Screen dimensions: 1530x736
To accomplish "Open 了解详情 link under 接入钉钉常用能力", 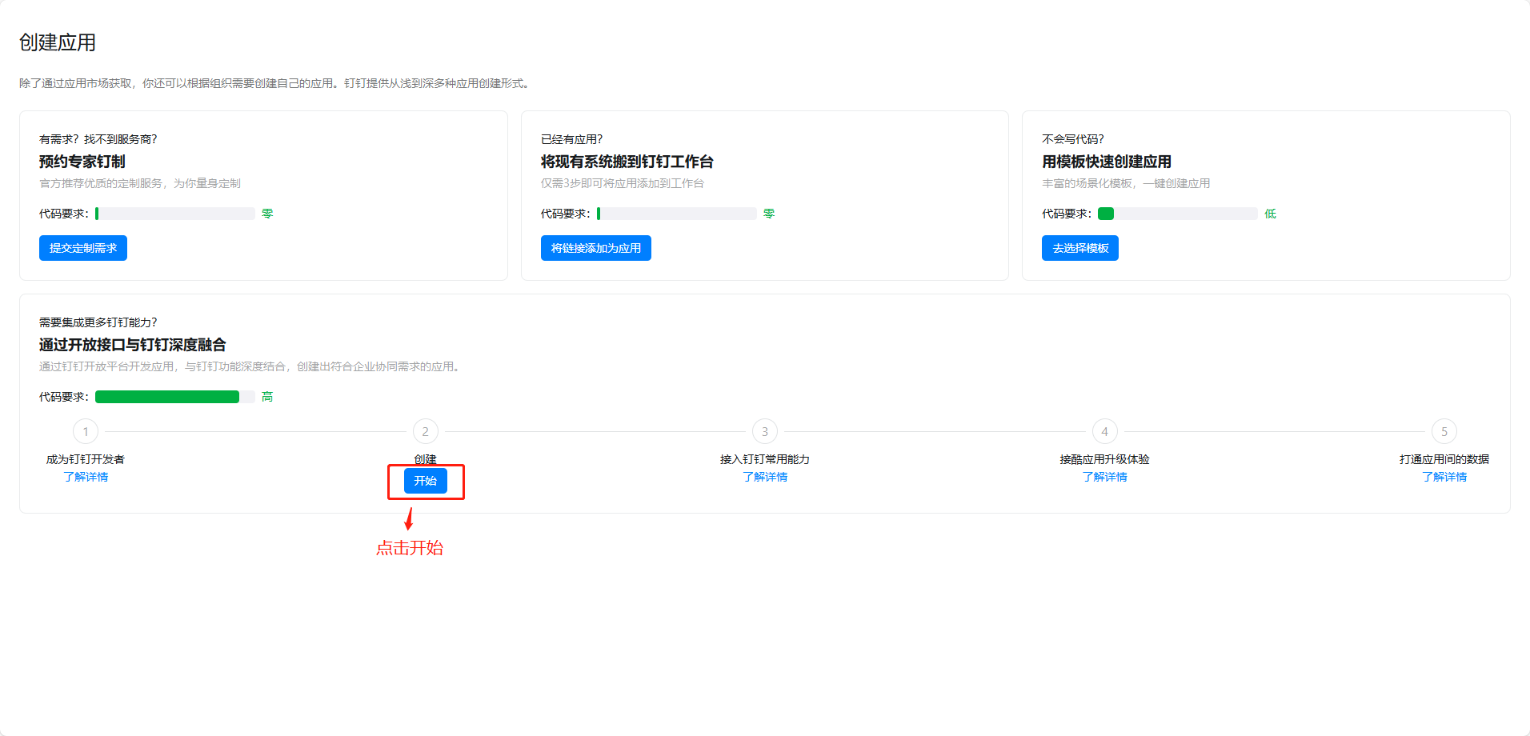I will pos(765,477).
